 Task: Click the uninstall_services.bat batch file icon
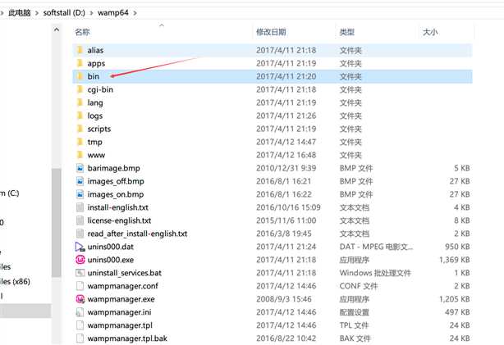(80, 273)
